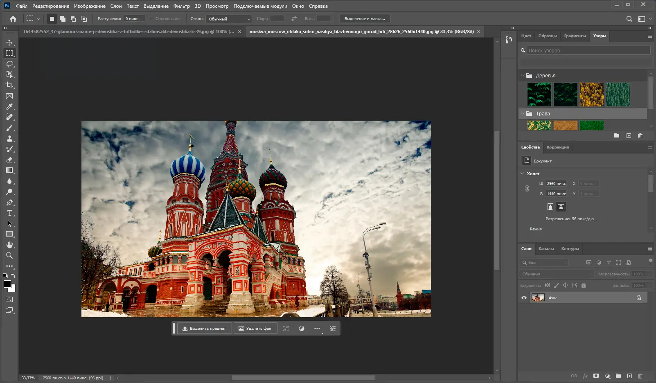
Task: Toggle Quick Mask mode
Action: (x=9, y=300)
